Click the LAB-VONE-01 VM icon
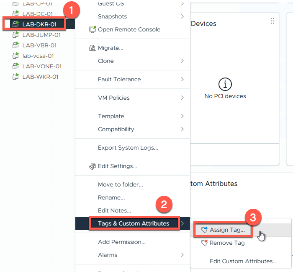The image size is (293, 272). click(x=15, y=66)
